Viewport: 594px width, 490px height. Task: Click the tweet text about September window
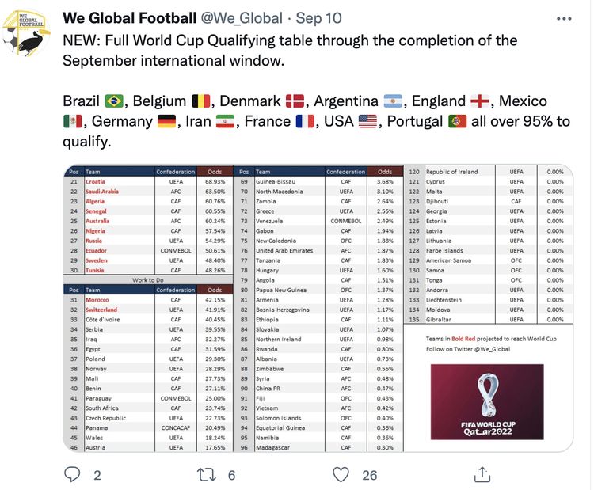click(289, 49)
